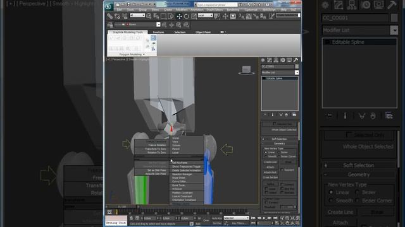Switch to the Motion command panel tab
405x227 pixels.
click(283, 60)
